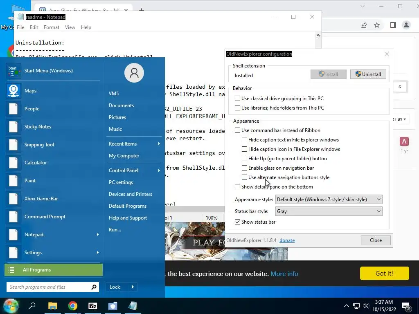Enable Use command bar instead of Ribbon

[x=237, y=130]
